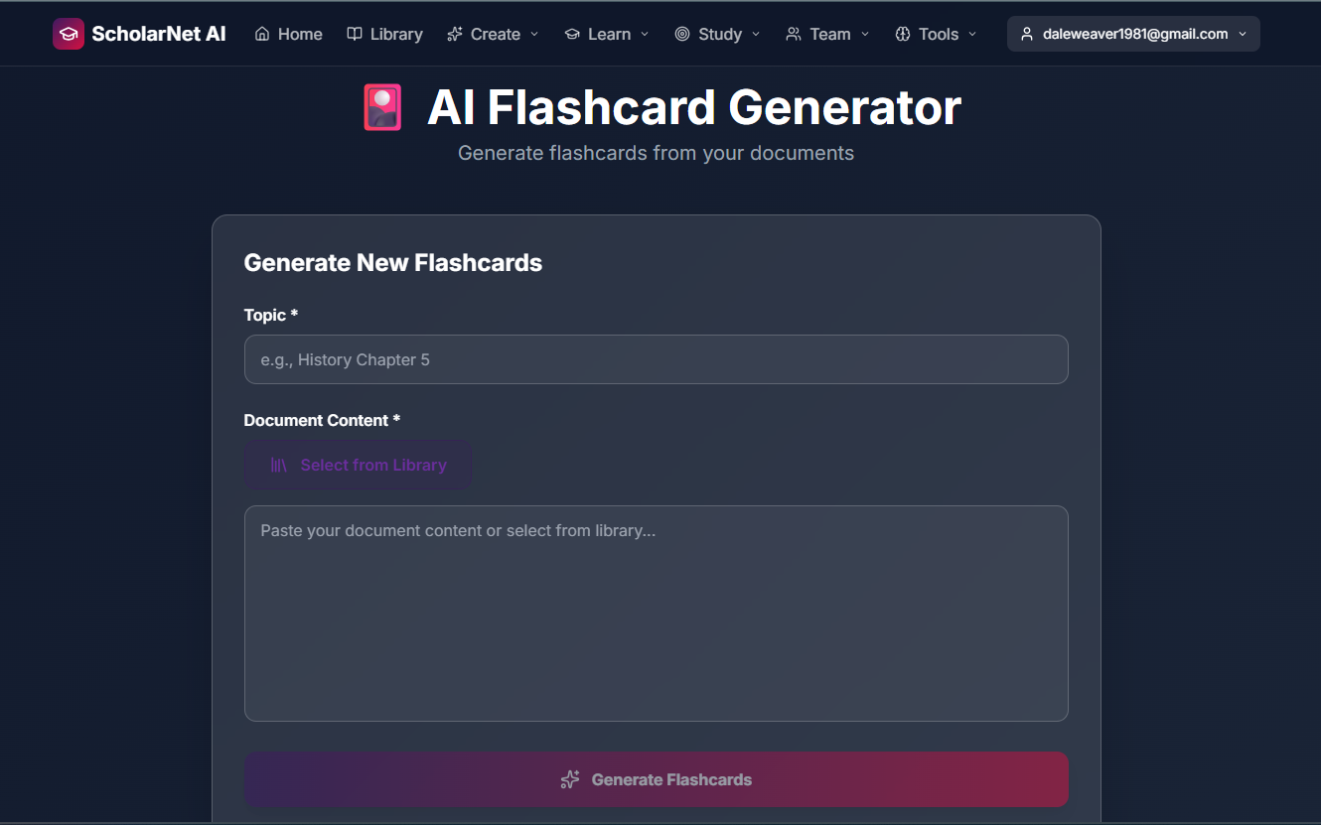Image resolution: width=1321 pixels, height=825 pixels.
Task: Click the graduation cap icon beside Learn
Action: pos(572,33)
